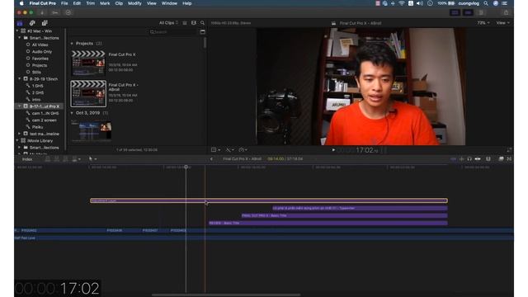The width and height of the screenshot is (528, 297).
Task: Toggle the Inspector panel button
Action: coord(482,12)
